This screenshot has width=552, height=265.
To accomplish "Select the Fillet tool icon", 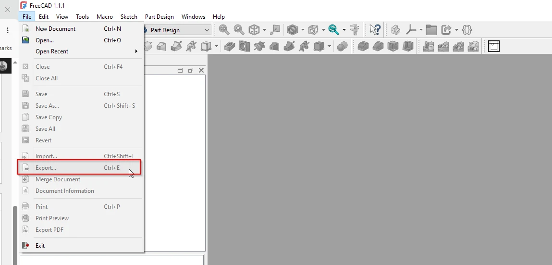I will pos(363,46).
